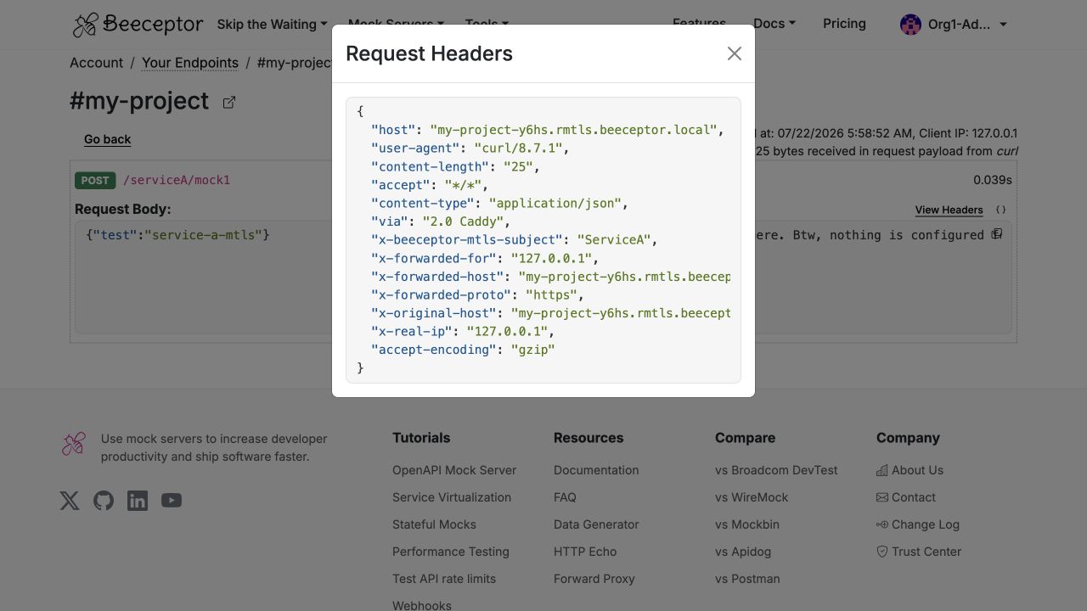Open the external link icon beside #my-project
This screenshot has height=611, width=1087.
click(229, 102)
